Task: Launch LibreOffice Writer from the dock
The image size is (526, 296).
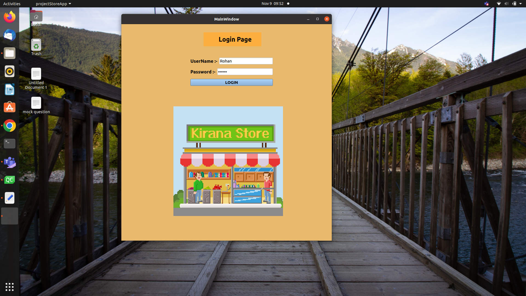Action: pyautogui.click(x=10, y=90)
